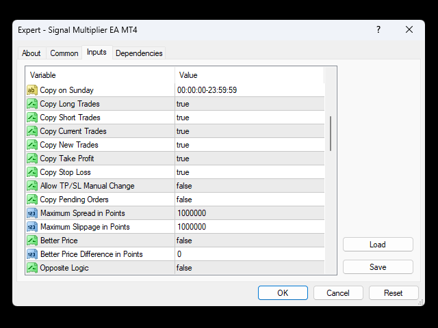The height and width of the screenshot is (328, 438).
Task: Select the false value for Opposite Logic
Action: 184,268
